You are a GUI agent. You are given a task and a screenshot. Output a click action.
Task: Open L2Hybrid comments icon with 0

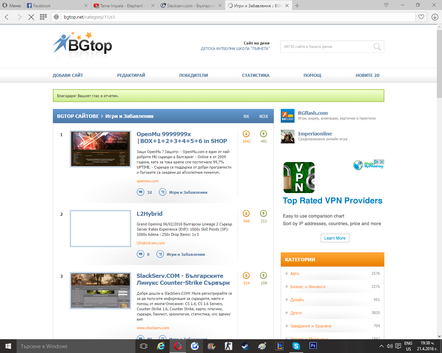pyautogui.click(x=141, y=254)
